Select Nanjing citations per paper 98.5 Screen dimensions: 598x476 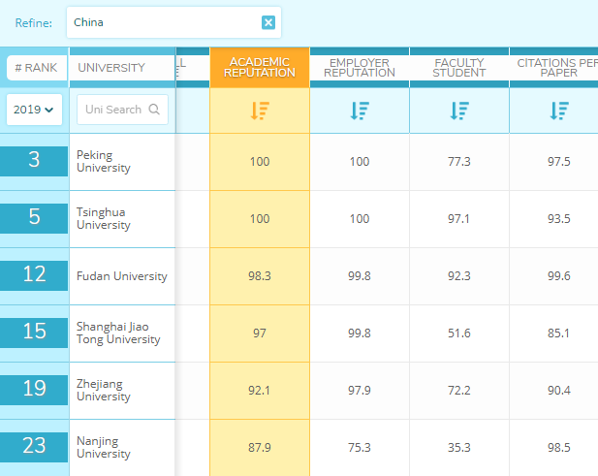click(x=559, y=447)
